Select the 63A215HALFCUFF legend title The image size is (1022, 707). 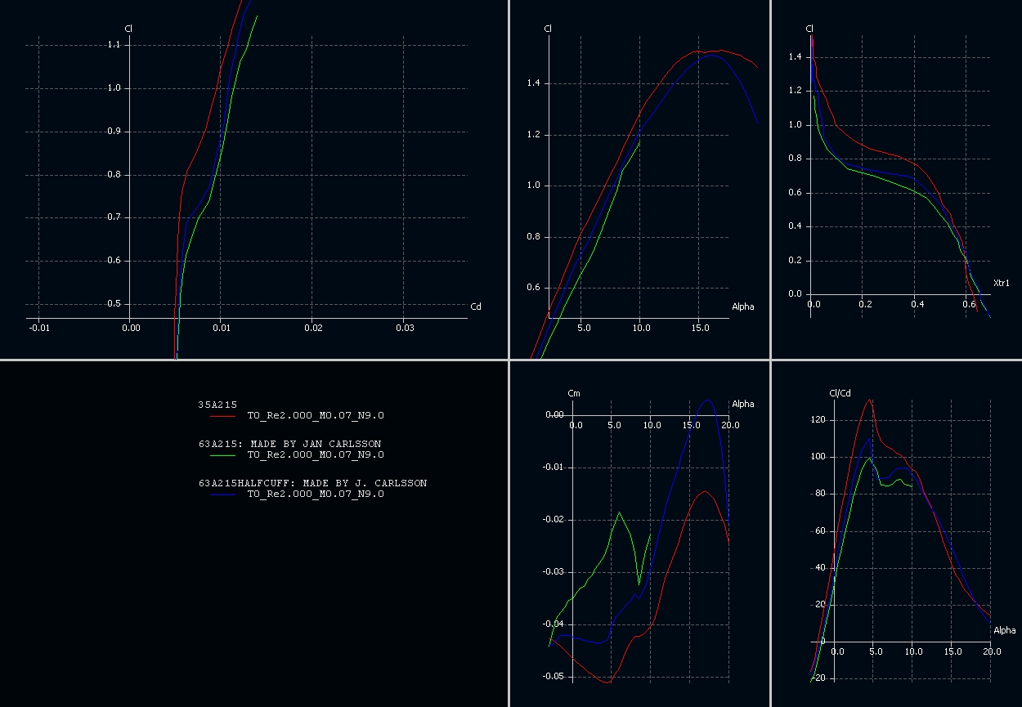click(312, 483)
